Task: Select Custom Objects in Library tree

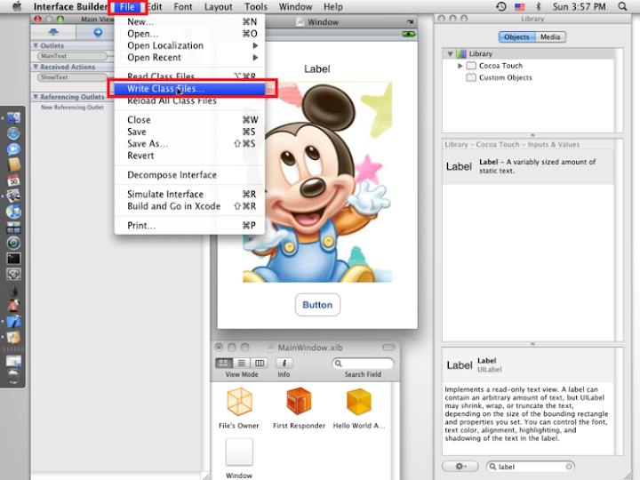Action: pos(505,77)
